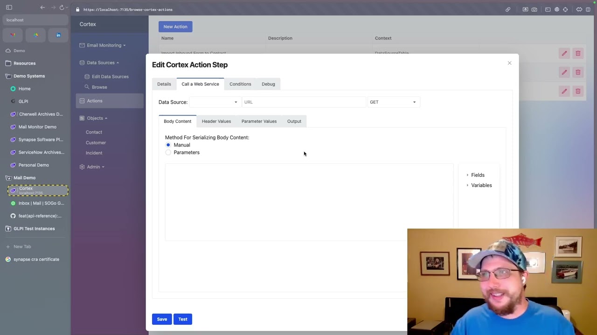Toggle the browser sidebar panel icon

pyautogui.click(x=9, y=7)
